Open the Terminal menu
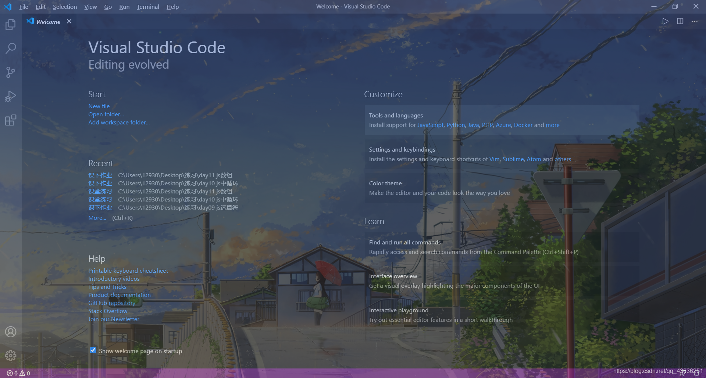This screenshot has height=378, width=706. pos(148,7)
